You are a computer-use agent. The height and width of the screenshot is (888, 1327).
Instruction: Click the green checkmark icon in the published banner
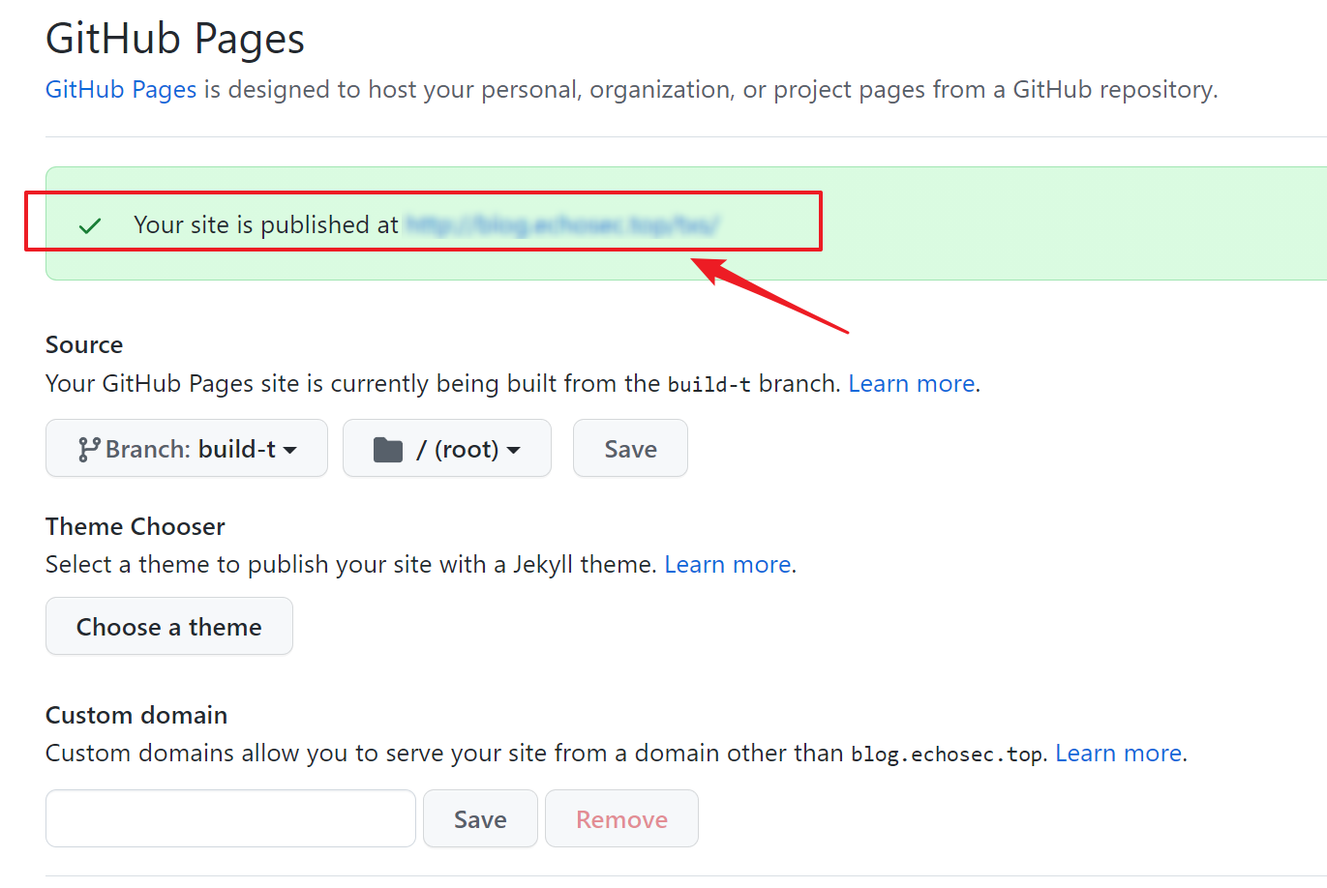pos(90,225)
